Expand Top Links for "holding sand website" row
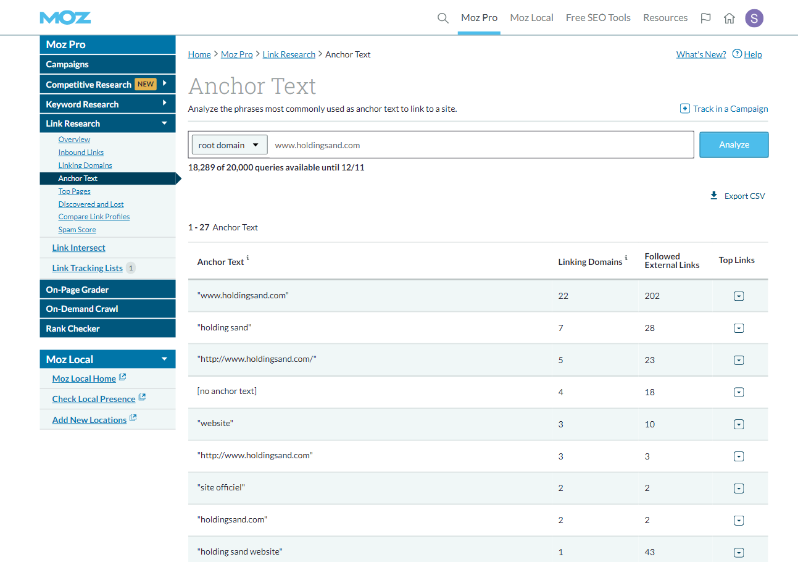 tap(738, 553)
